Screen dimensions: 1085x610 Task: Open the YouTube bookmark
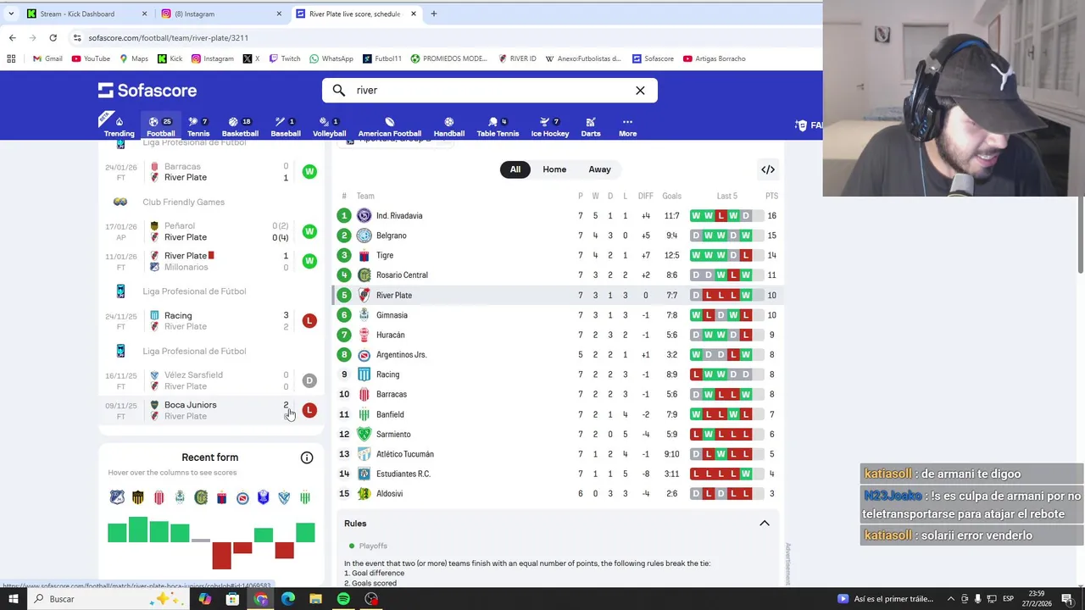point(91,58)
